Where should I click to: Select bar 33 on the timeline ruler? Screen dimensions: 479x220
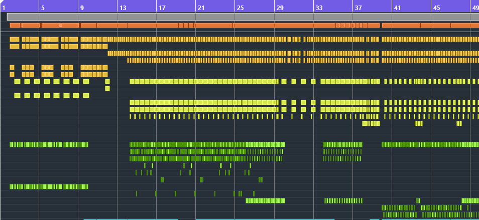coord(319,8)
